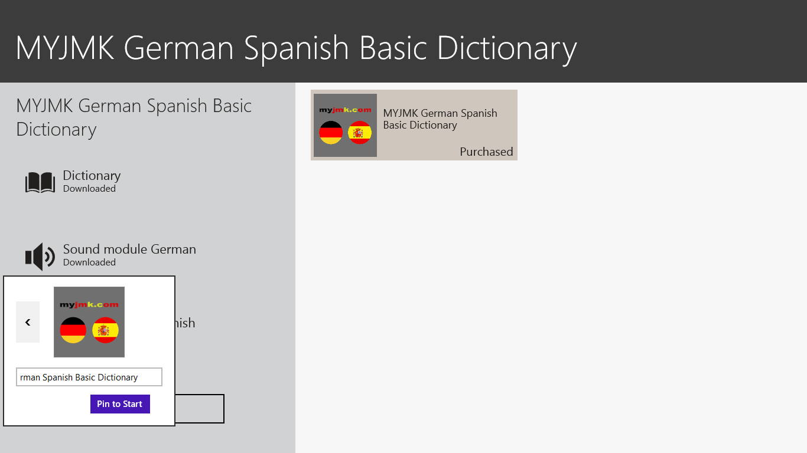Click German flag in the purchased tile
This screenshot has width=807, height=453.
(331, 133)
